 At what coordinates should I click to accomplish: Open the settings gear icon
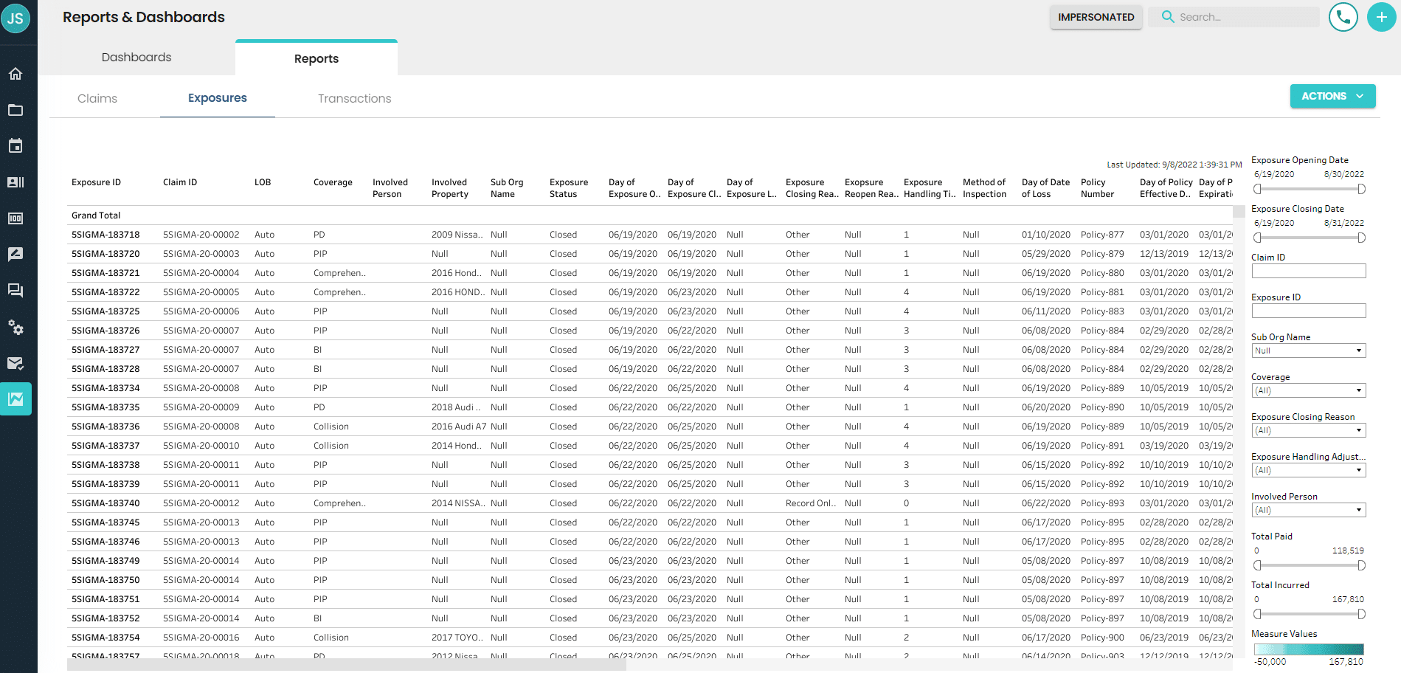(x=15, y=328)
